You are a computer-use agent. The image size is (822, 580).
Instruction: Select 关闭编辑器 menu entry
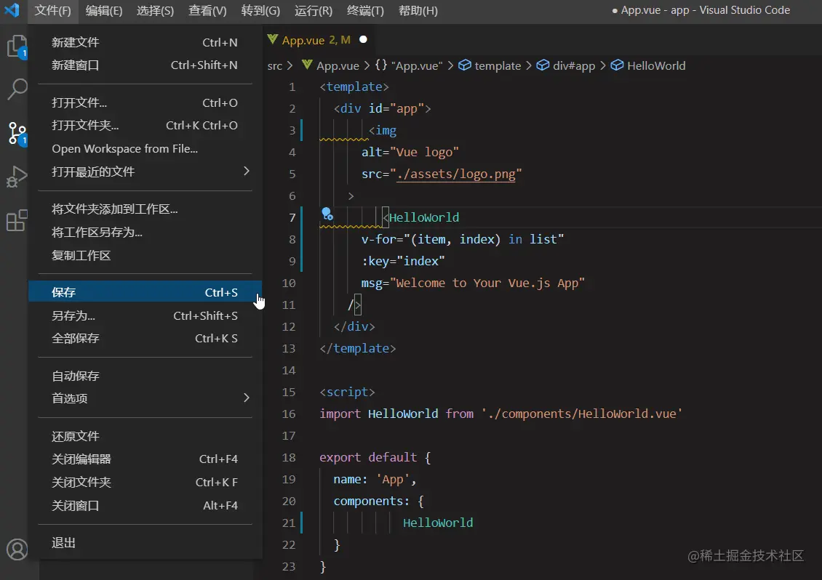click(x=145, y=459)
